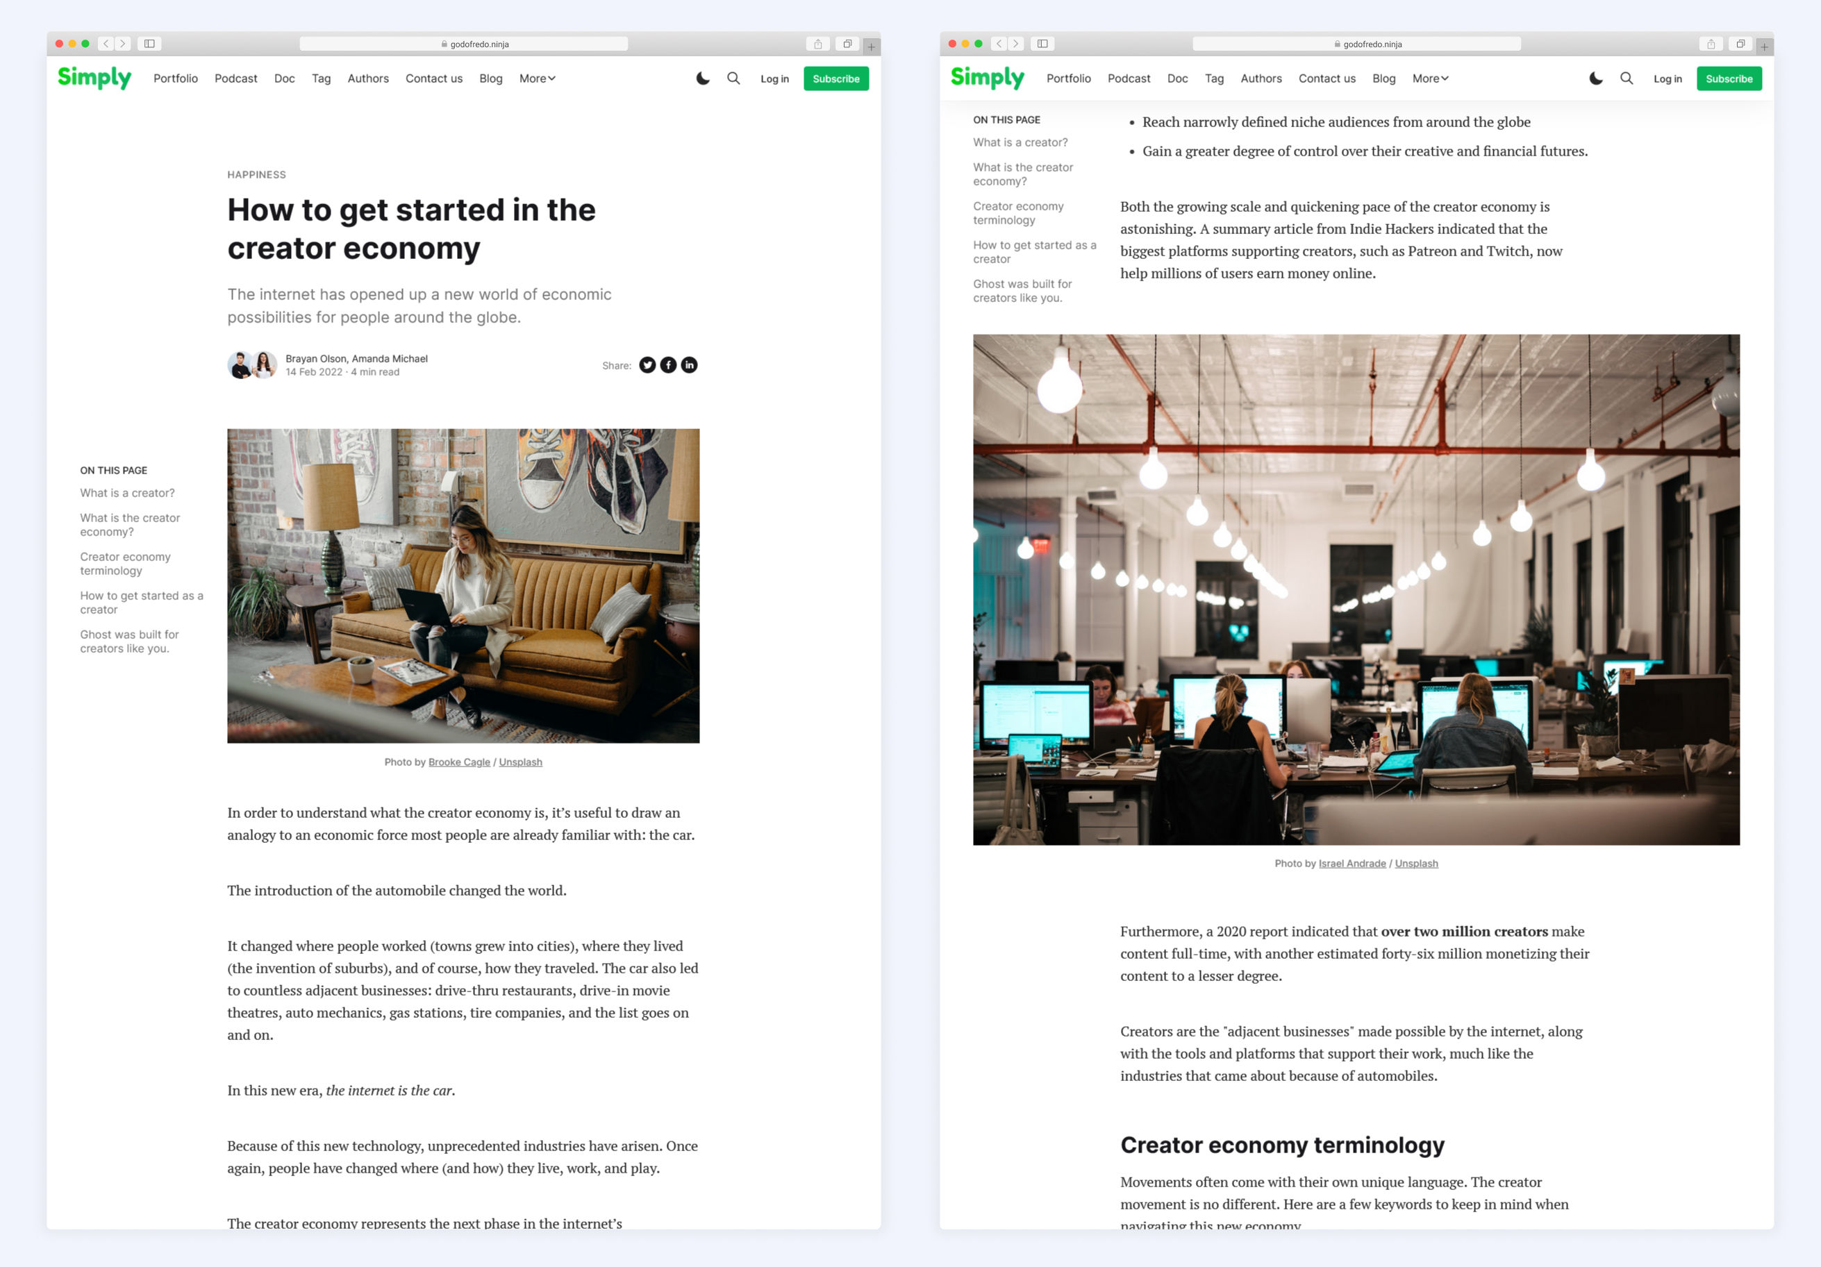
Task: Click the Facebook share icon
Action: 669,364
